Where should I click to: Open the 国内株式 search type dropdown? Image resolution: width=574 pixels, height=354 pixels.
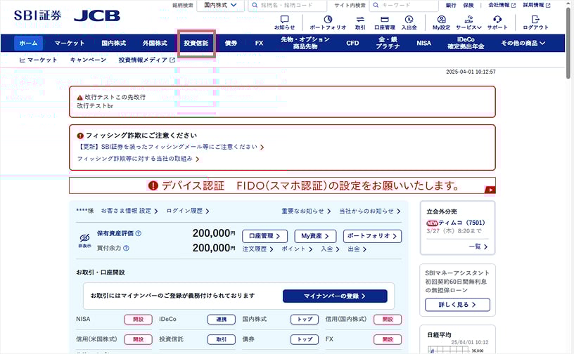220,6
